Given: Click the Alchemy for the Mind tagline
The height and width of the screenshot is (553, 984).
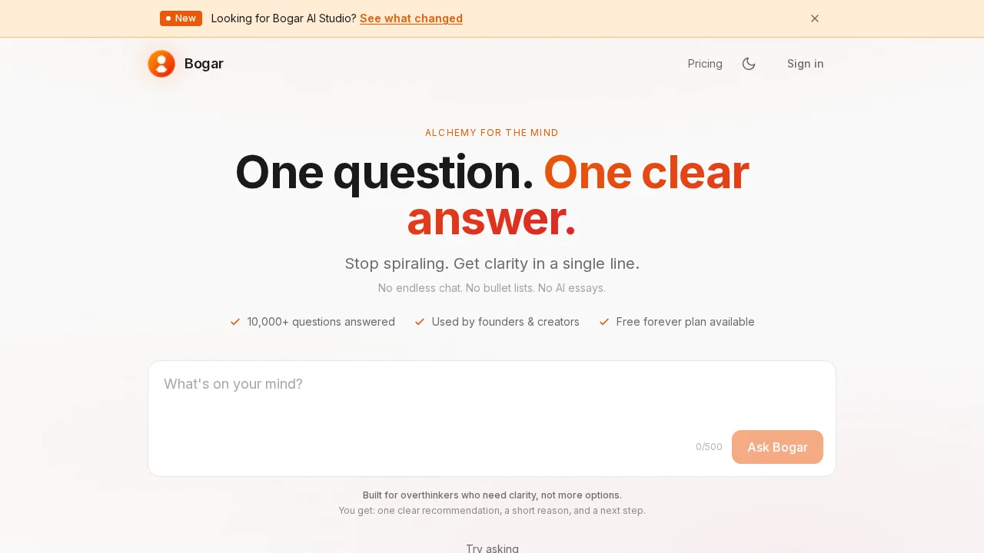Looking at the screenshot, I should 492,133.
